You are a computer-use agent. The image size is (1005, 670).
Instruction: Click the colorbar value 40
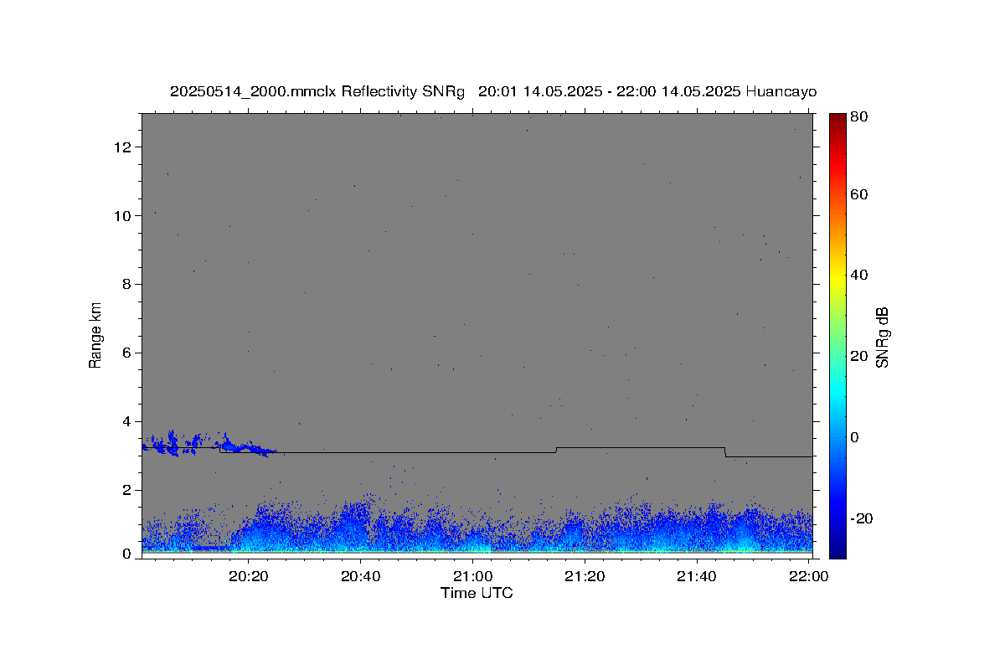click(x=858, y=276)
